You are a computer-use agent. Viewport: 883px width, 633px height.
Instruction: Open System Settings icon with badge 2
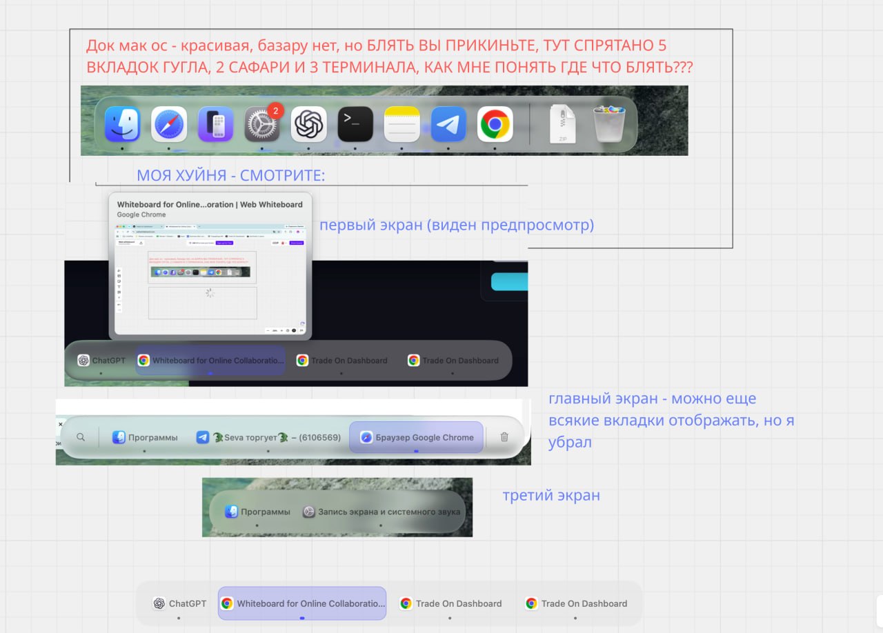point(262,124)
